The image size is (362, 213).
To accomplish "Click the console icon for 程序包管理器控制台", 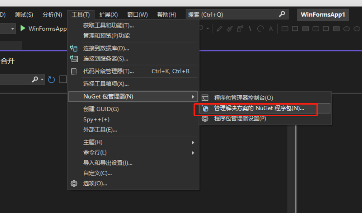I will pos(205,98).
